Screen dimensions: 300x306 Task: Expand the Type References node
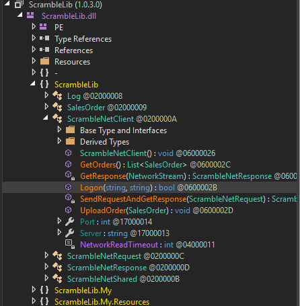pos(34,38)
